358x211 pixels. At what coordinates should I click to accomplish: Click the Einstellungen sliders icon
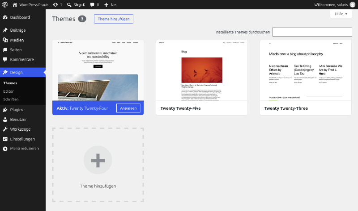coord(5,139)
